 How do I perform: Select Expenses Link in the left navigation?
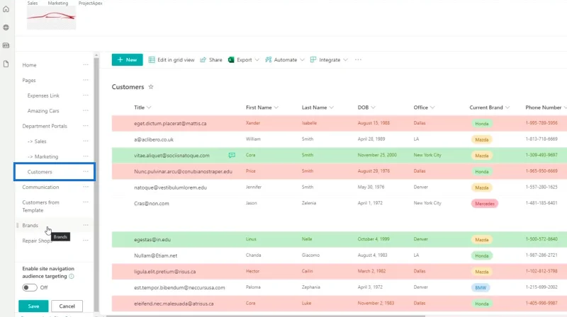43,96
